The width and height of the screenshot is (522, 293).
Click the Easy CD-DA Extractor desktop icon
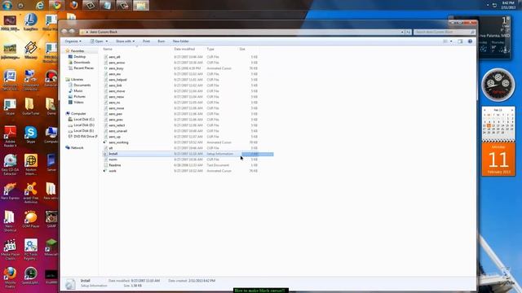click(10, 164)
